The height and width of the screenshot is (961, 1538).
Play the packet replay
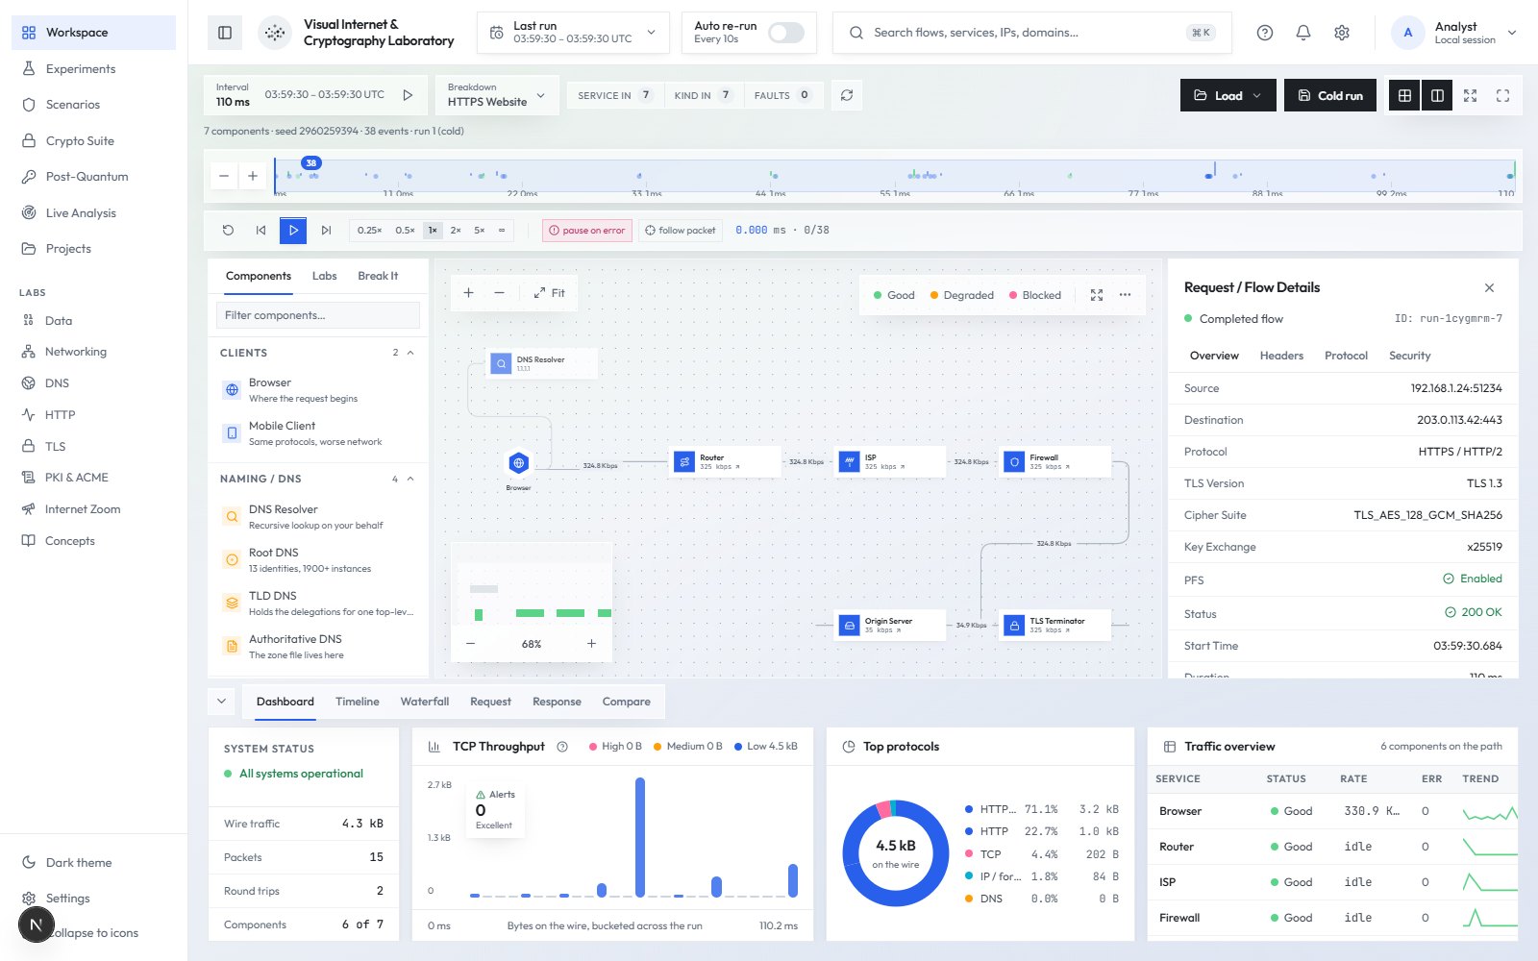pos(293,231)
